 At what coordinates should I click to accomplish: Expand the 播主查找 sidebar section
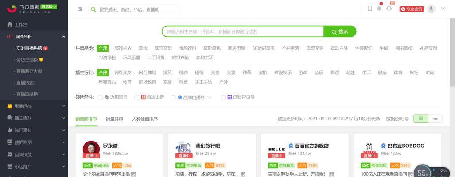[x=63, y=118]
